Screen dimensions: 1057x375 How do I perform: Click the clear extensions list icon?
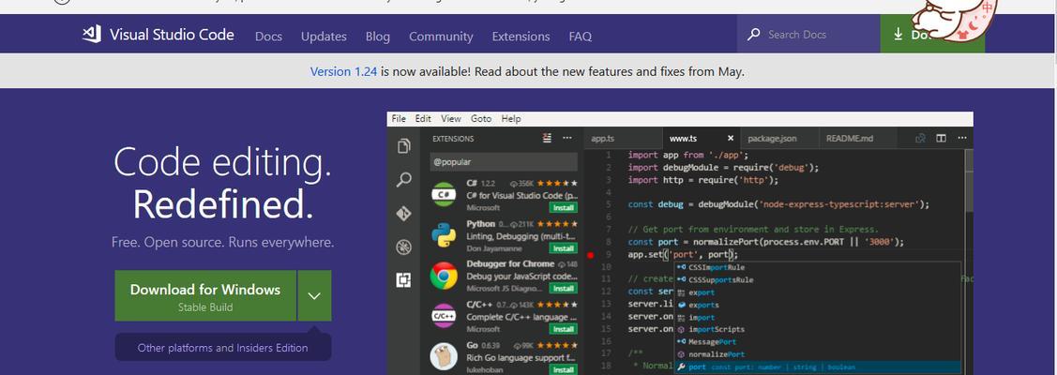click(x=548, y=138)
